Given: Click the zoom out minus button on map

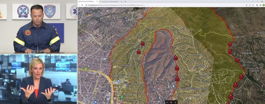Looking at the screenshot, I should point(167,102).
